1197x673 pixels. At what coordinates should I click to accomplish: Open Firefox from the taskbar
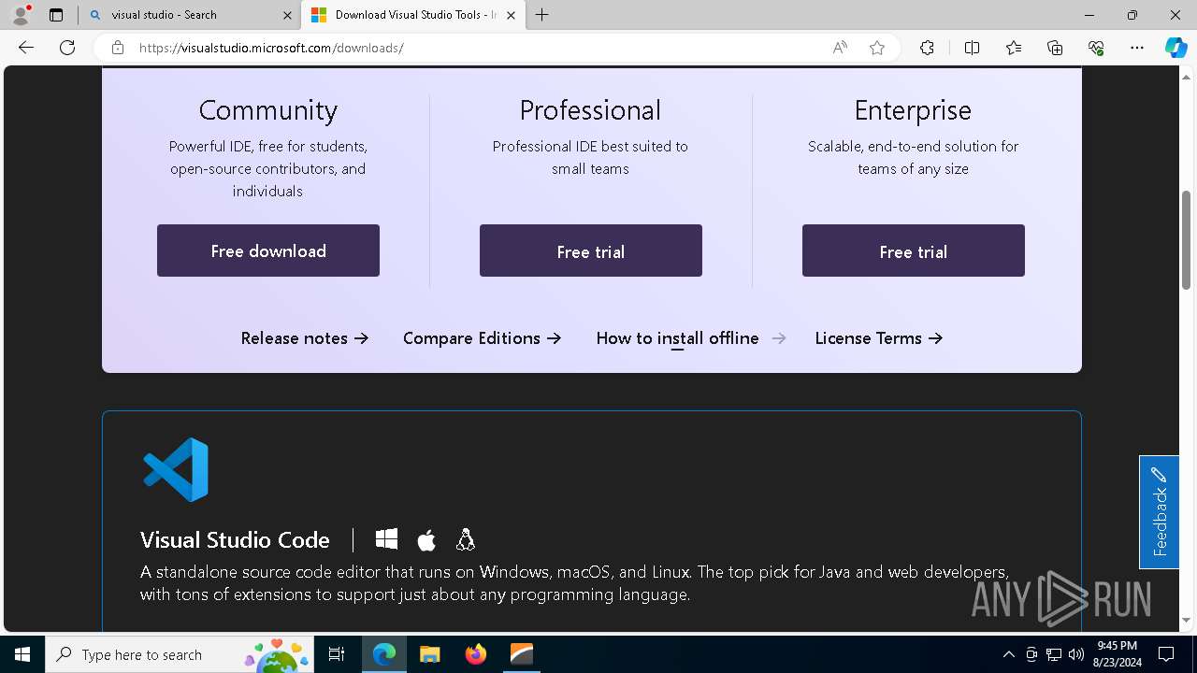(x=476, y=654)
